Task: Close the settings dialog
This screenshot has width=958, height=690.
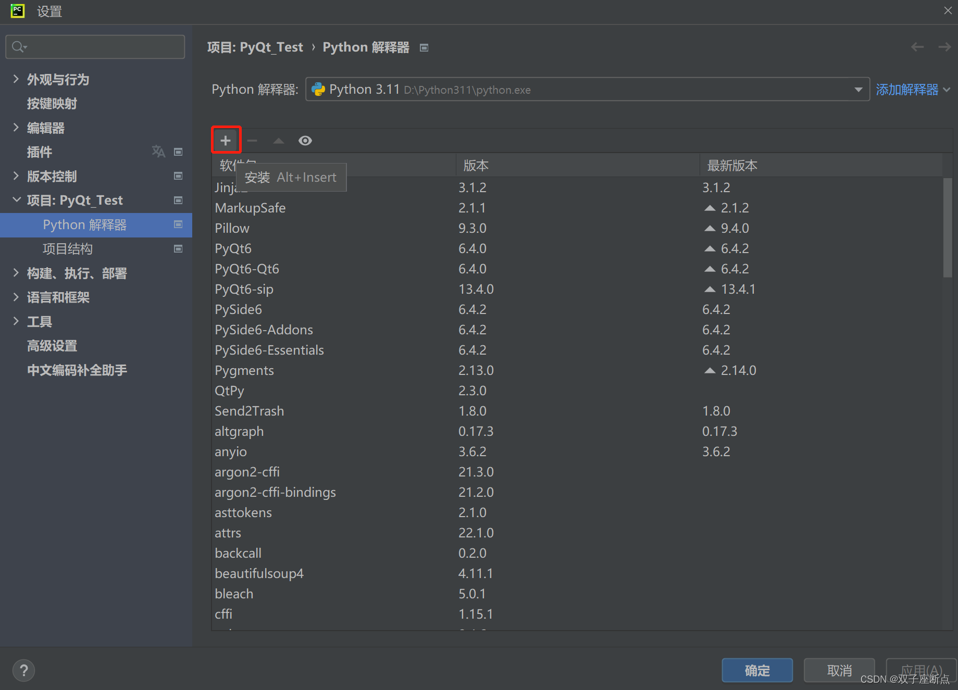Action: tap(948, 10)
